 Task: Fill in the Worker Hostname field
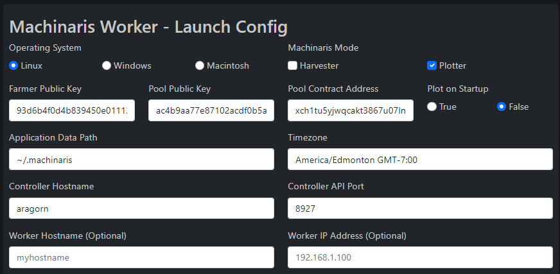[x=141, y=257]
